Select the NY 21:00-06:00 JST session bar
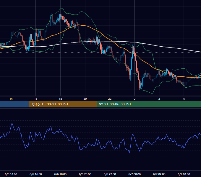 [x=149, y=104]
